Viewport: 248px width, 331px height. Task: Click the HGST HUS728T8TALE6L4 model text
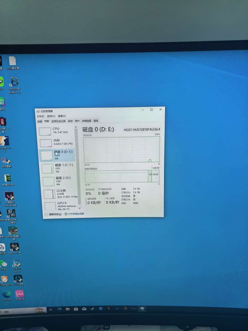tap(142, 129)
